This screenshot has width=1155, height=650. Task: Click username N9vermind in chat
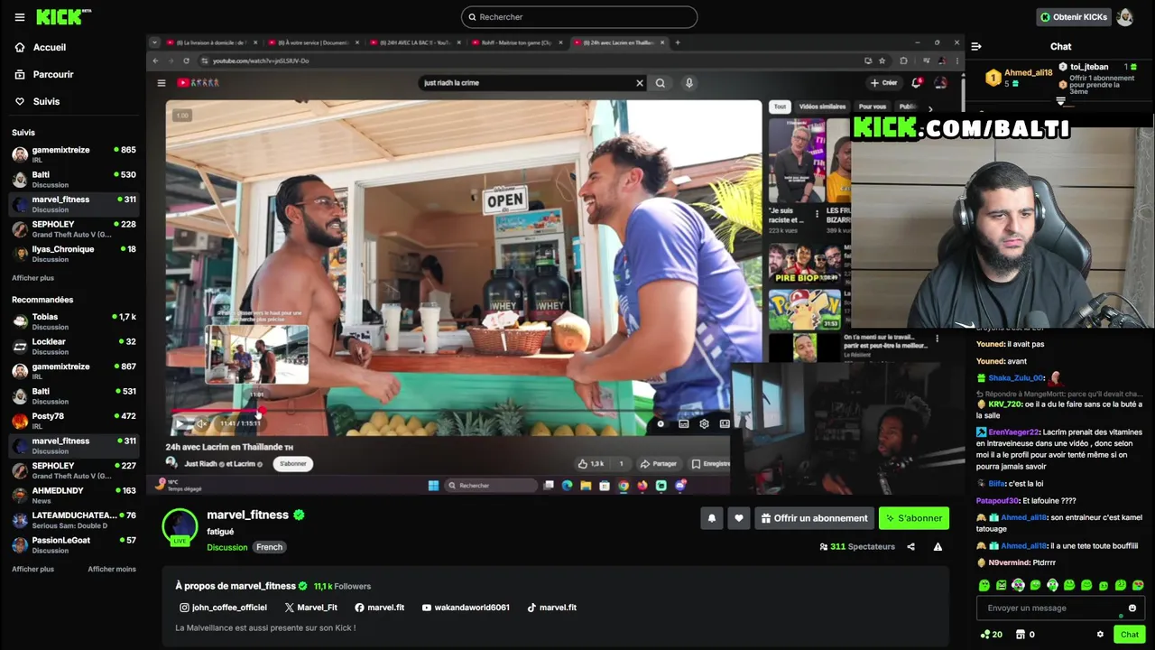1010,562
